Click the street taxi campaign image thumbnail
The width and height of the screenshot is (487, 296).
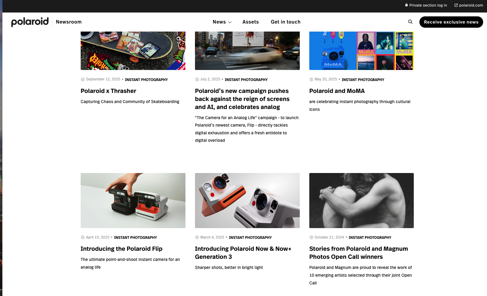(247, 51)
